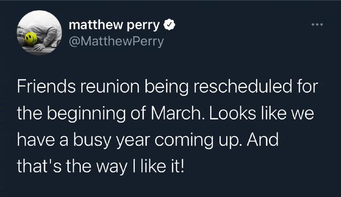Open the three-dot more options menu

pos(317,24)
